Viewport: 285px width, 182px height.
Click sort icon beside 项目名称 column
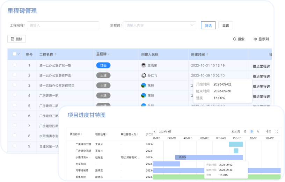tap(82, 134)
